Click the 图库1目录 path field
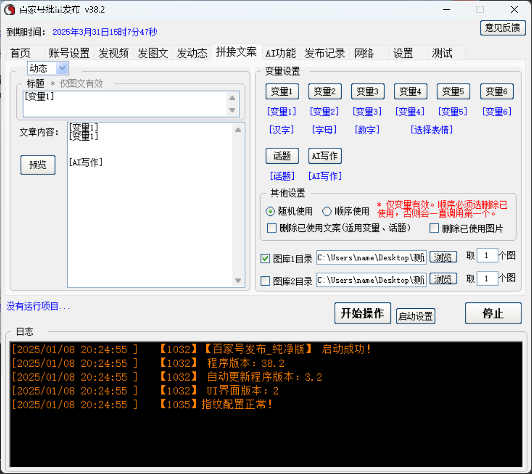The width and height of the screenshot is (532, 474). (371, 258)
